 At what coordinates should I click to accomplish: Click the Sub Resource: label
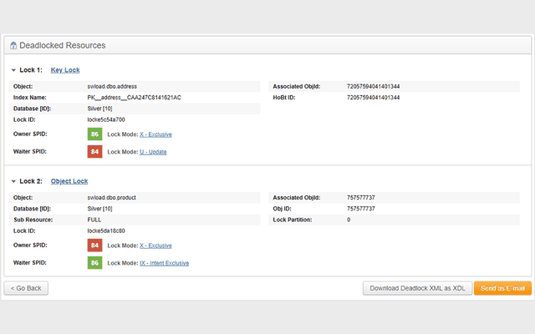[x=33, y=220]
